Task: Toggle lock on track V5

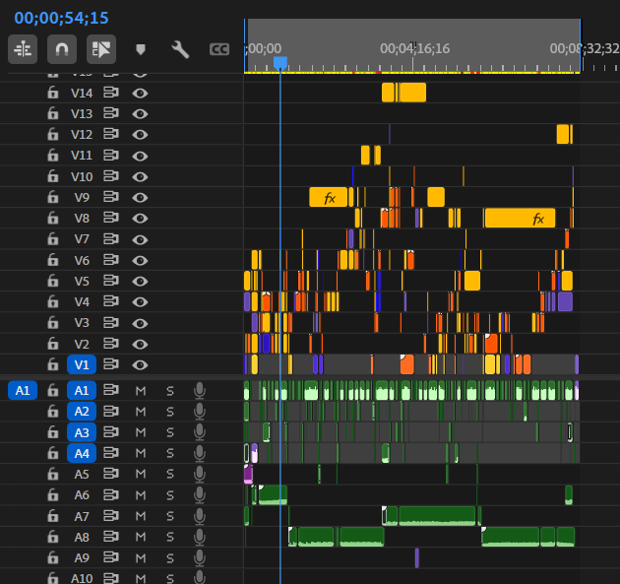Action: point(52,281)
